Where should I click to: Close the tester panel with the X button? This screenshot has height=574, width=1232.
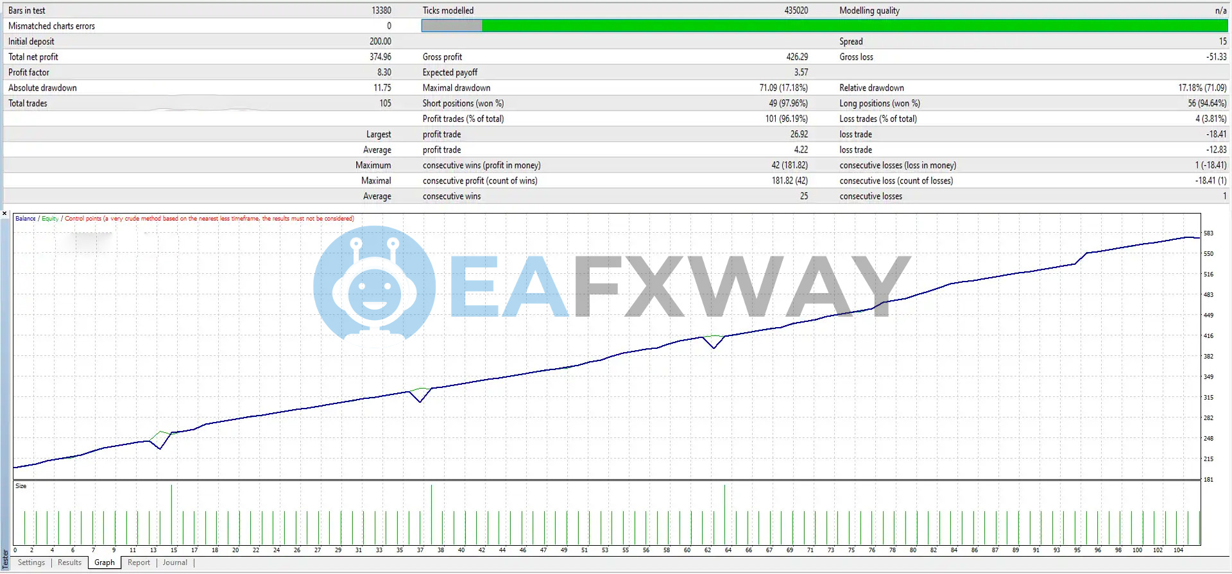(4, 214)
